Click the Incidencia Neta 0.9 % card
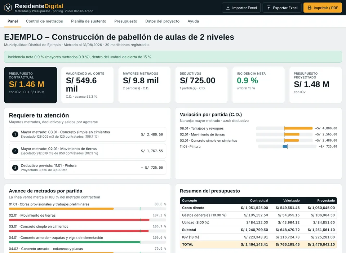Image resolution: width=346 pixels, height=253 pixels. tap(258, 85)
